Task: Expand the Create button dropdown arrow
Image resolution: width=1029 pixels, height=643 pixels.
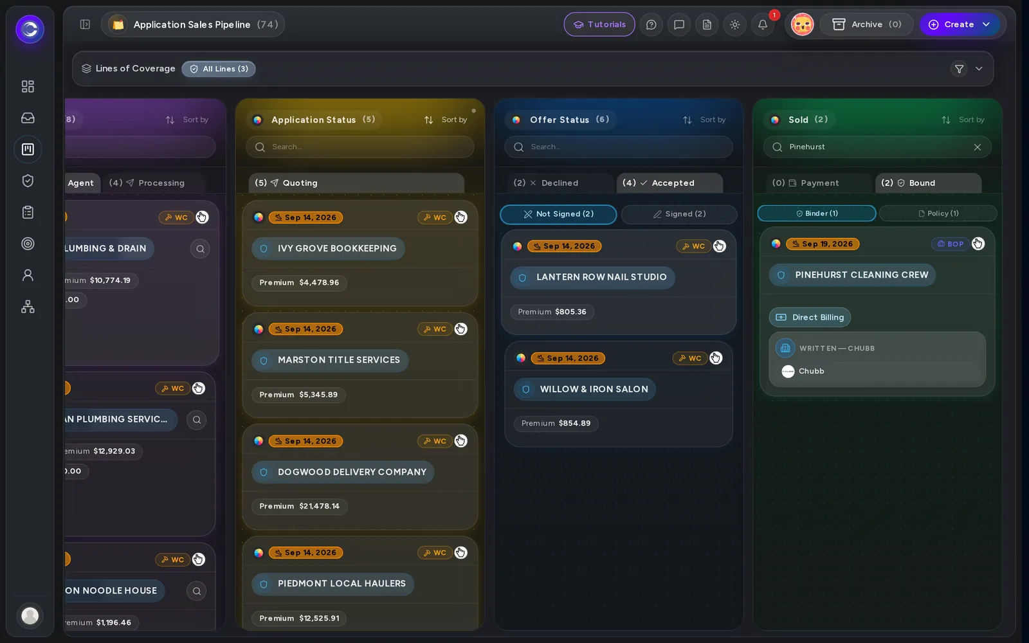Action: click(x=987, y=24)
